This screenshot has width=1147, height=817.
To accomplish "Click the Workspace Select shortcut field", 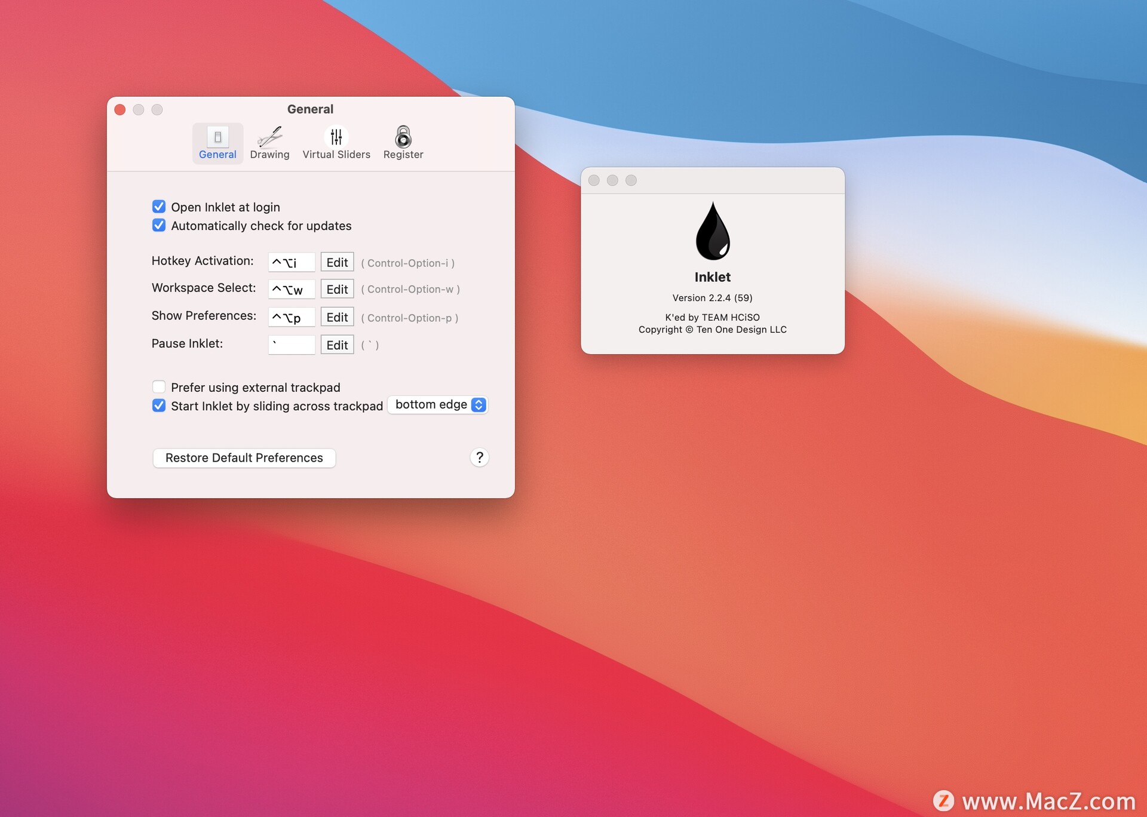I will pyautogui.click(x=292, y=289).
